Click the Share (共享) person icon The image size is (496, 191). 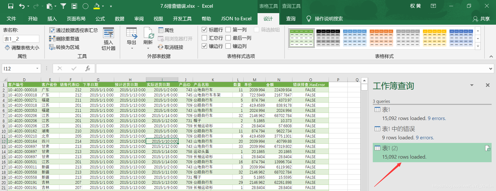pyautogui.click(x=475, y=19)
